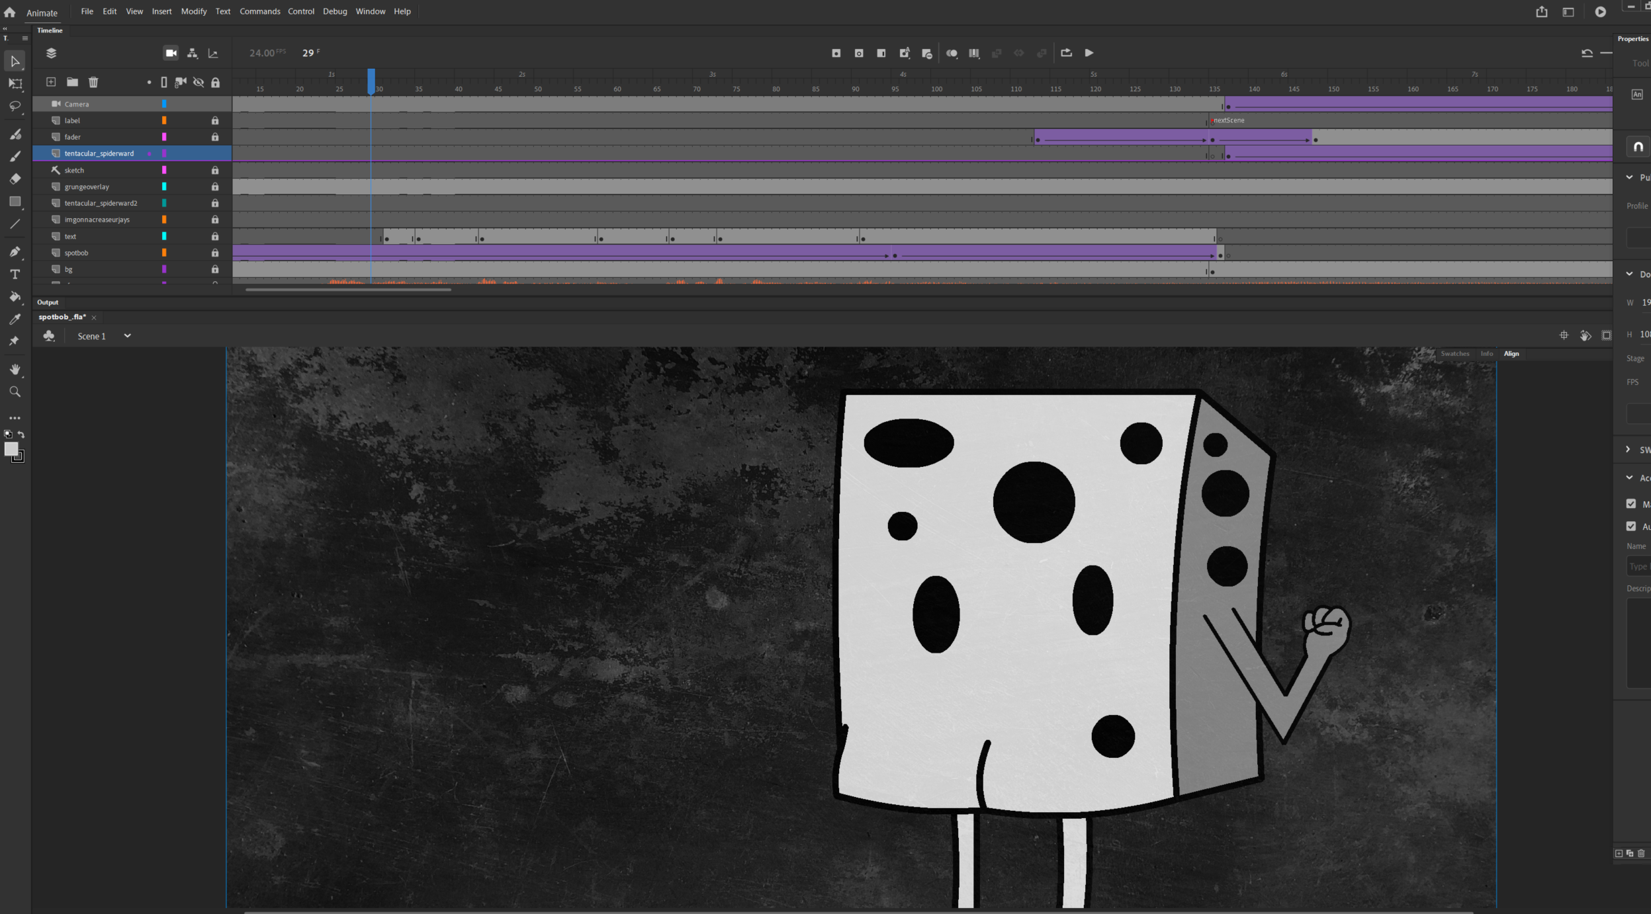Image resolution: width=1651 pixels, height=914 pixels.
Task: Select the Asset Warp pin tool
Action: (15, 341)
